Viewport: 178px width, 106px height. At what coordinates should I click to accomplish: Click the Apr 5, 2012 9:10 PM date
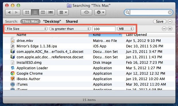tap(143, 41)
